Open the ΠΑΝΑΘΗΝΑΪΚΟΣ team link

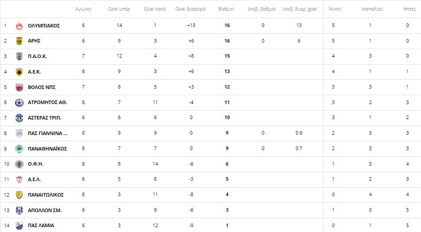tap(47, 149)
